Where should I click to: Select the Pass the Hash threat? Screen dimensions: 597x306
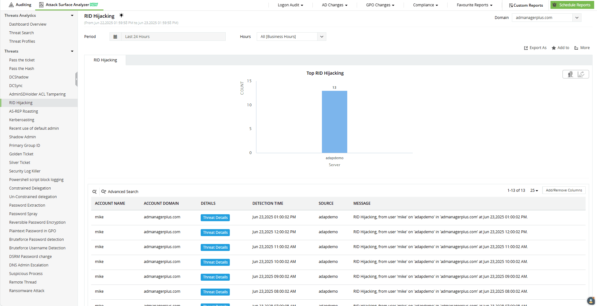click(22, 69)
